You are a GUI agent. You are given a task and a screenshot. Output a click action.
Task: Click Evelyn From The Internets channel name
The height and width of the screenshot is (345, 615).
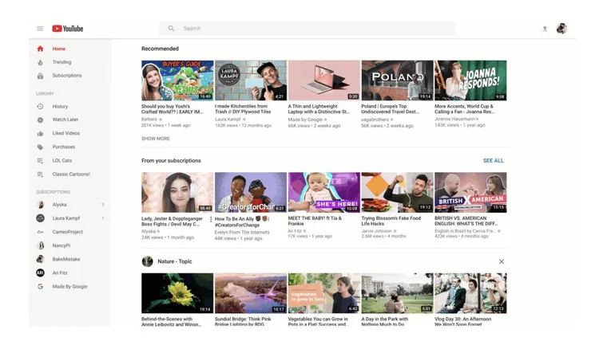(242, 233)
